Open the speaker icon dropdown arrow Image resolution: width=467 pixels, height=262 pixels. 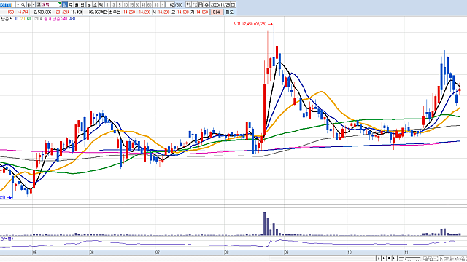tap(34, 5)
